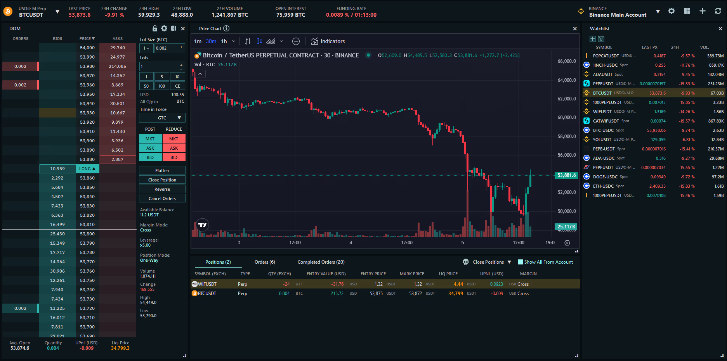Collapse the chart legend with arrow button

pyautogui.click(x=200, y=74)
